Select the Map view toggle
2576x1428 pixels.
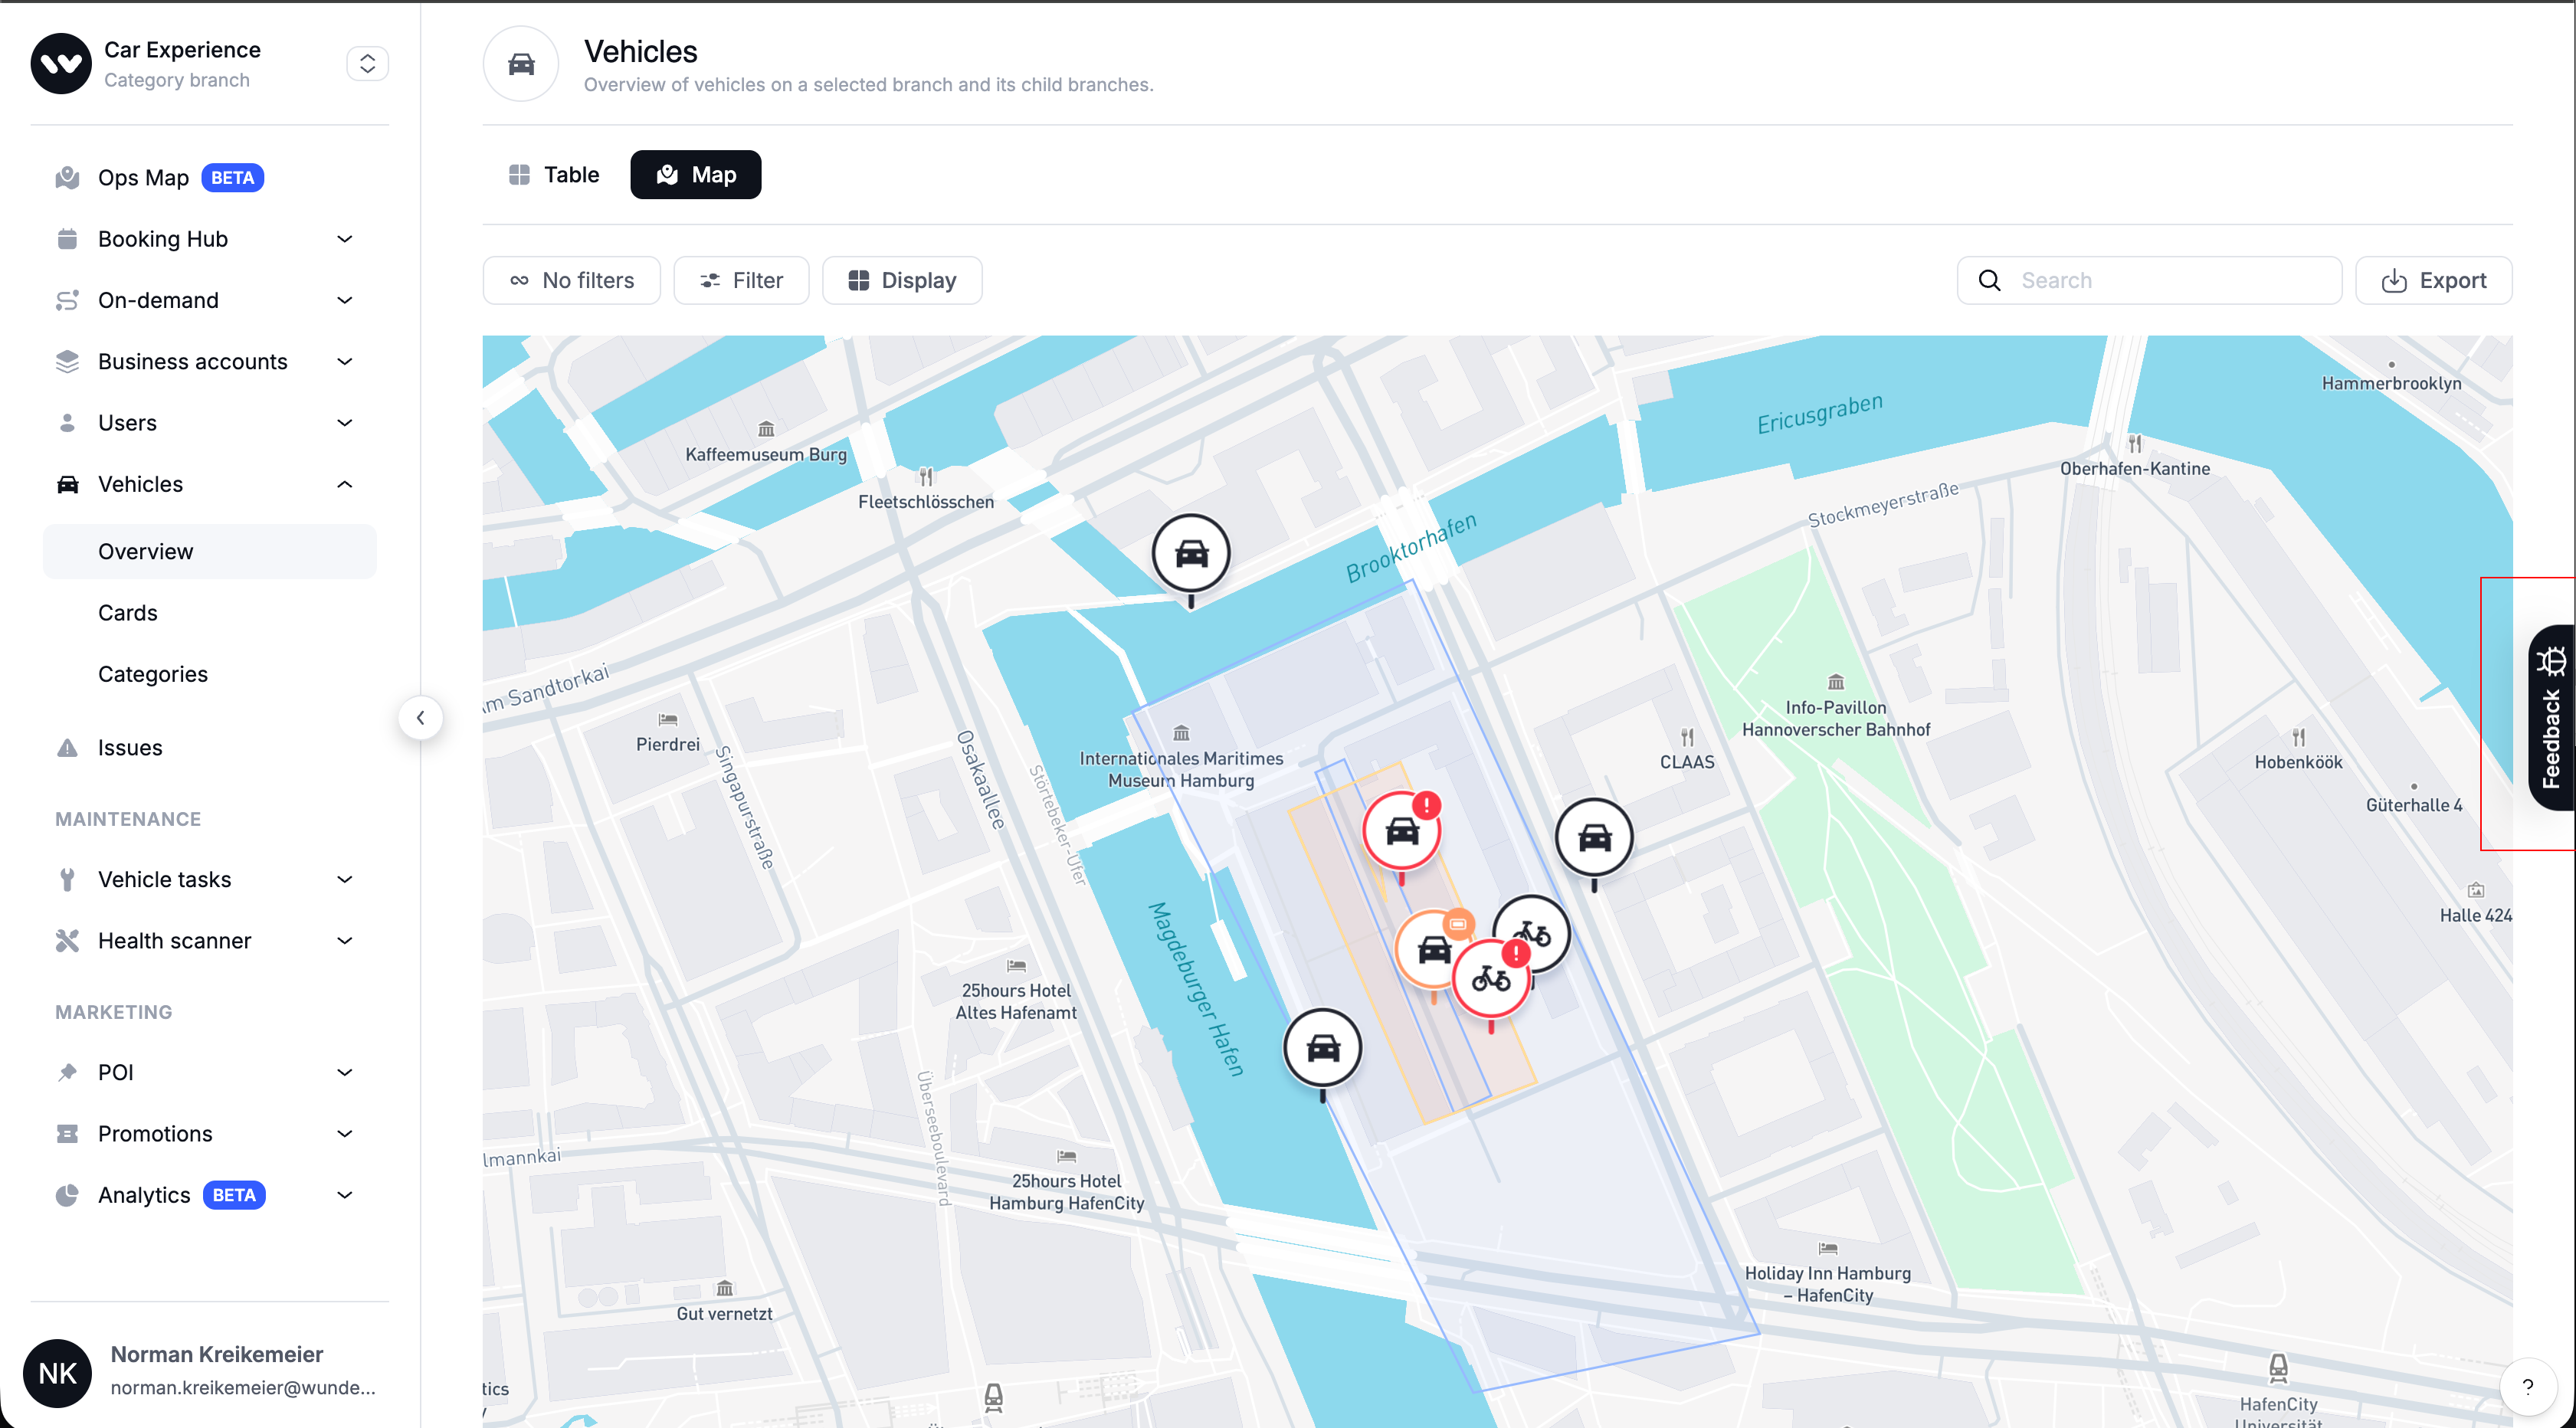pyautogui.click(x=695, y=175)
